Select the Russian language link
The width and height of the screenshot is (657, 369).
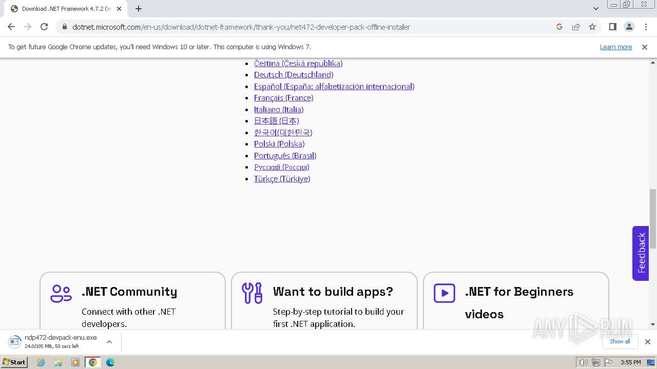click(281, 168)
